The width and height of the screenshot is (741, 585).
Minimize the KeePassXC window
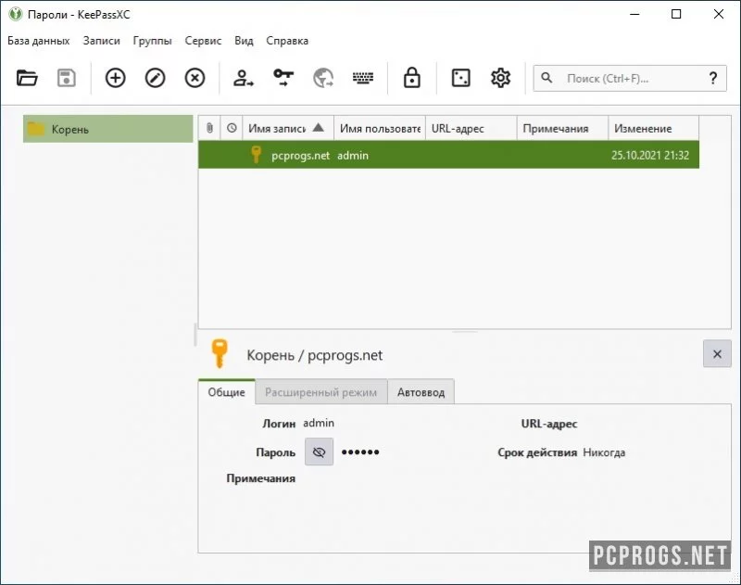point(634,14)
